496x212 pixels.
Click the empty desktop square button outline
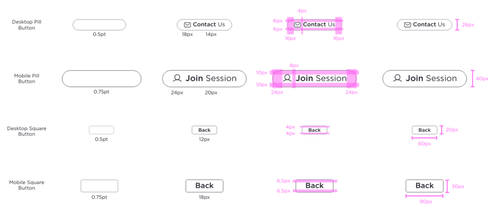[x=101, y=130]
